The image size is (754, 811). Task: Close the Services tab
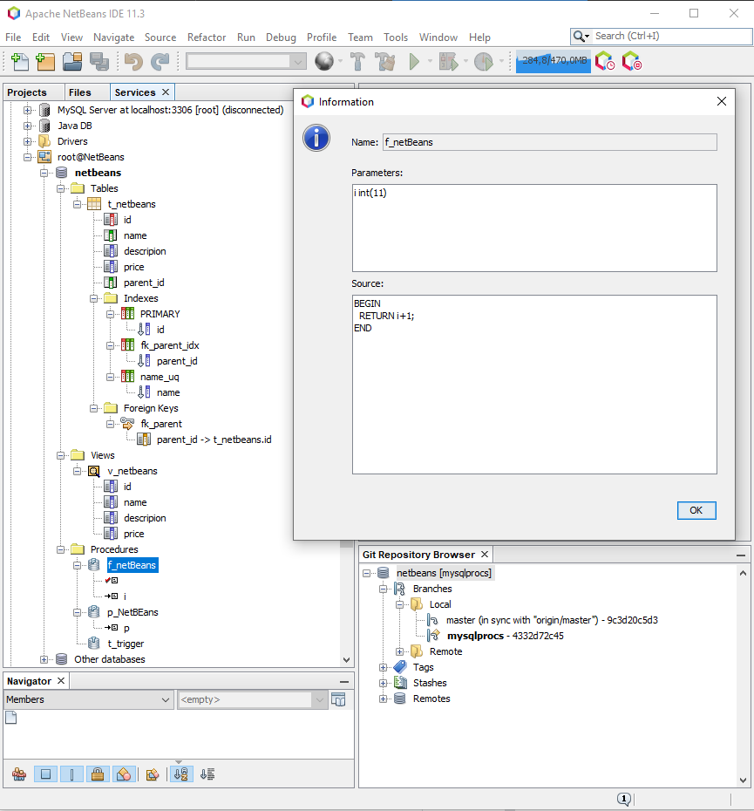pyautogui.click(x=166, y=92)
